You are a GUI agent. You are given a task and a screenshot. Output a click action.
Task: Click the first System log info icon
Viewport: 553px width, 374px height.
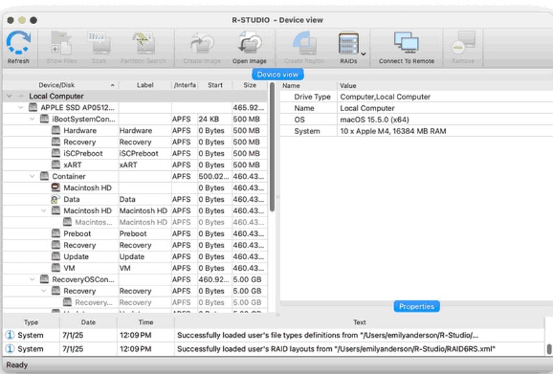pyautogui.click(x=10, y=335)
